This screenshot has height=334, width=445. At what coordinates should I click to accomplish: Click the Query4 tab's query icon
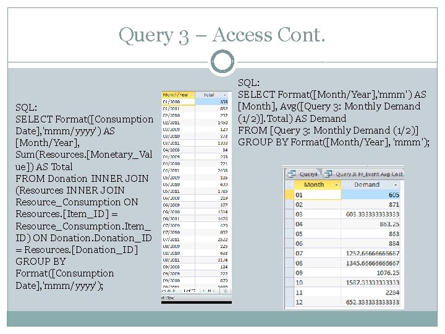coord(292,174)
